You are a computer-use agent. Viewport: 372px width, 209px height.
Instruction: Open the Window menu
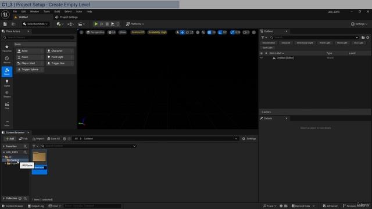coord(34,12)
